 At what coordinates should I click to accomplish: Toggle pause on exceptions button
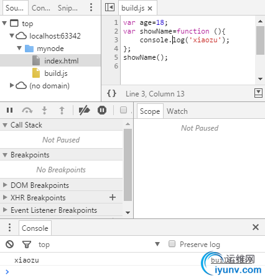(102, 110)
